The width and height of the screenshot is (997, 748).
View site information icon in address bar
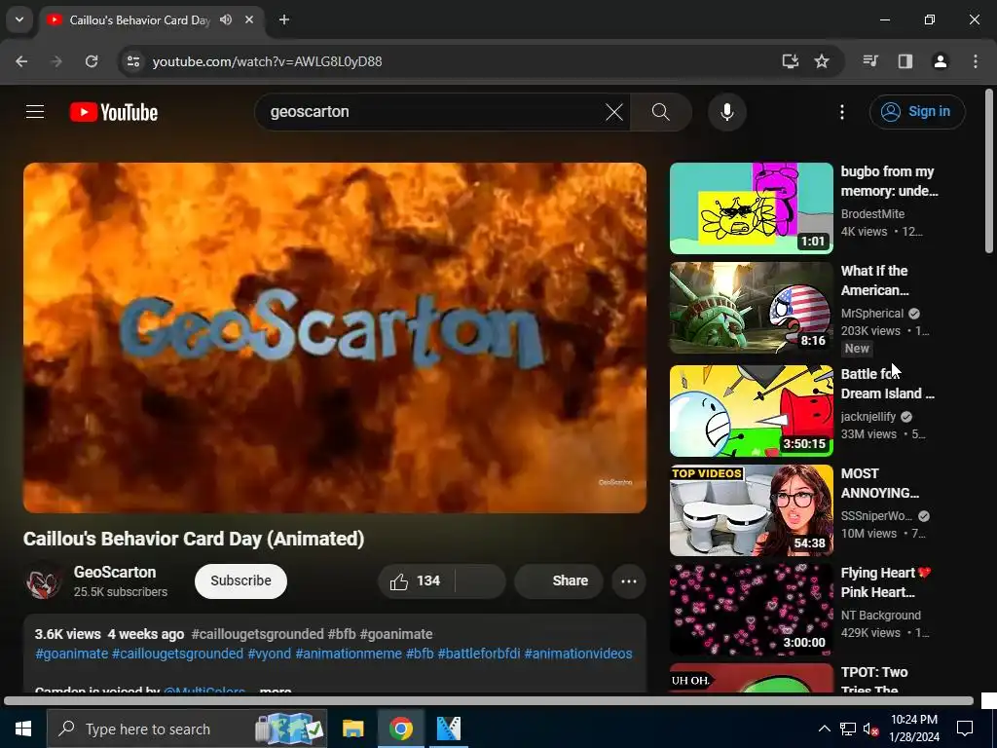click(x=132, y=61)
